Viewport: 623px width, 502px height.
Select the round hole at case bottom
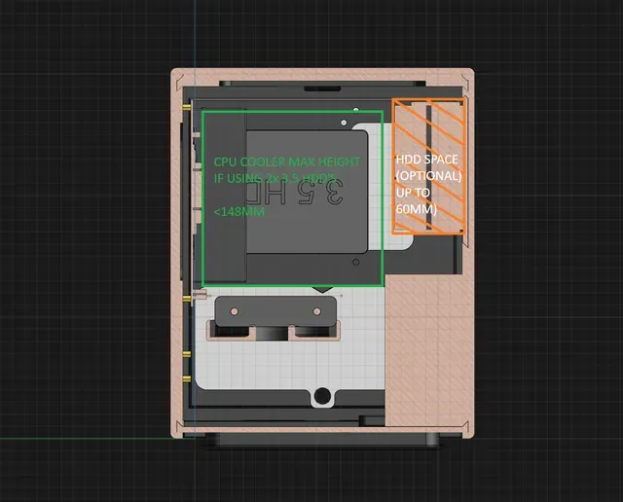point(322,396)
